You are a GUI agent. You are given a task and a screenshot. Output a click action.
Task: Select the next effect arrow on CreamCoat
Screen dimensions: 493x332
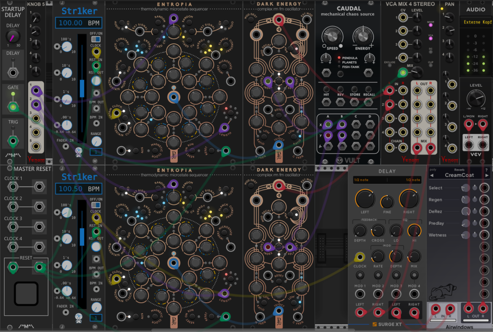click(487, 175)
